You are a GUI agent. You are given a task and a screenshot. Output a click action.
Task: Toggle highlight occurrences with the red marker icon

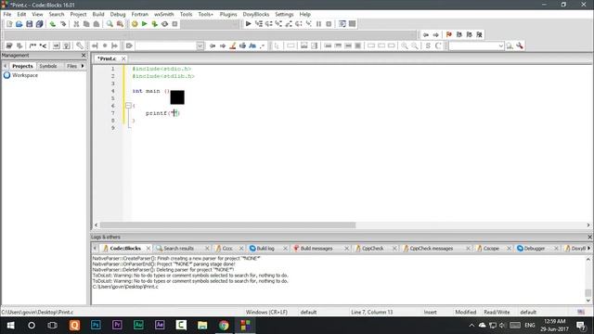pyautogui.click(x=233, y=45)
